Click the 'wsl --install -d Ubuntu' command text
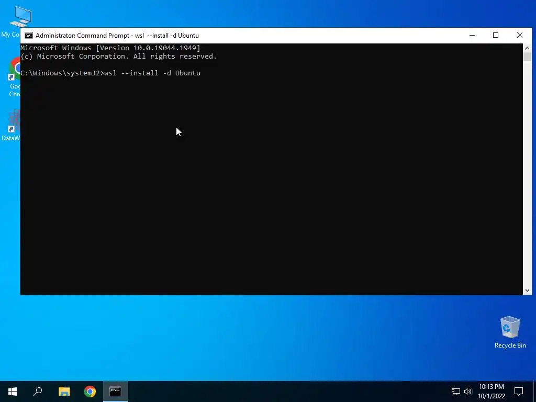536x402 pixels. (152, 73)
